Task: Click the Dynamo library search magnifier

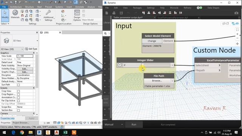Action: click(x=105, y=33)
